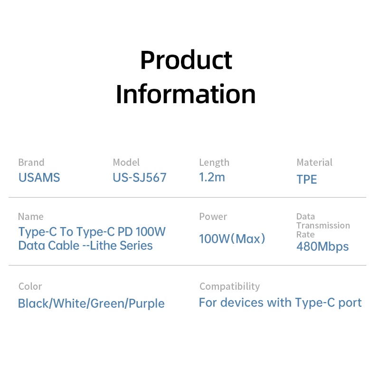Image resolution: width=380 pixels, height=380 pixels.
Task: Click the Brand label
Action: click(31, 162)
